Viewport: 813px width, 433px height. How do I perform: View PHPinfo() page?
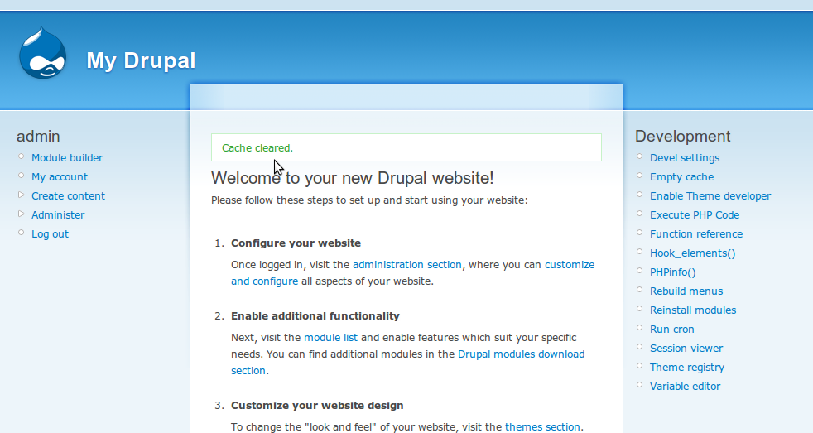[672, 272]
